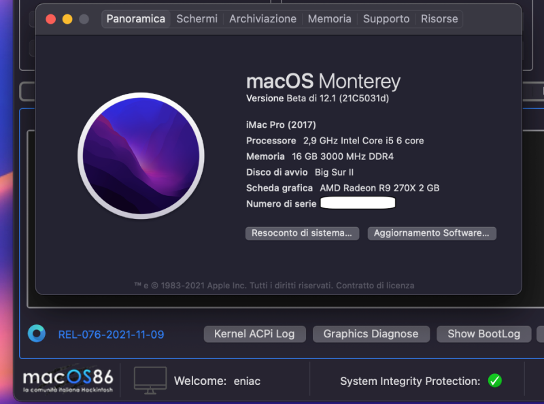Click the blue circular app icon near release label
544x404 pixels.
point(37,333)
